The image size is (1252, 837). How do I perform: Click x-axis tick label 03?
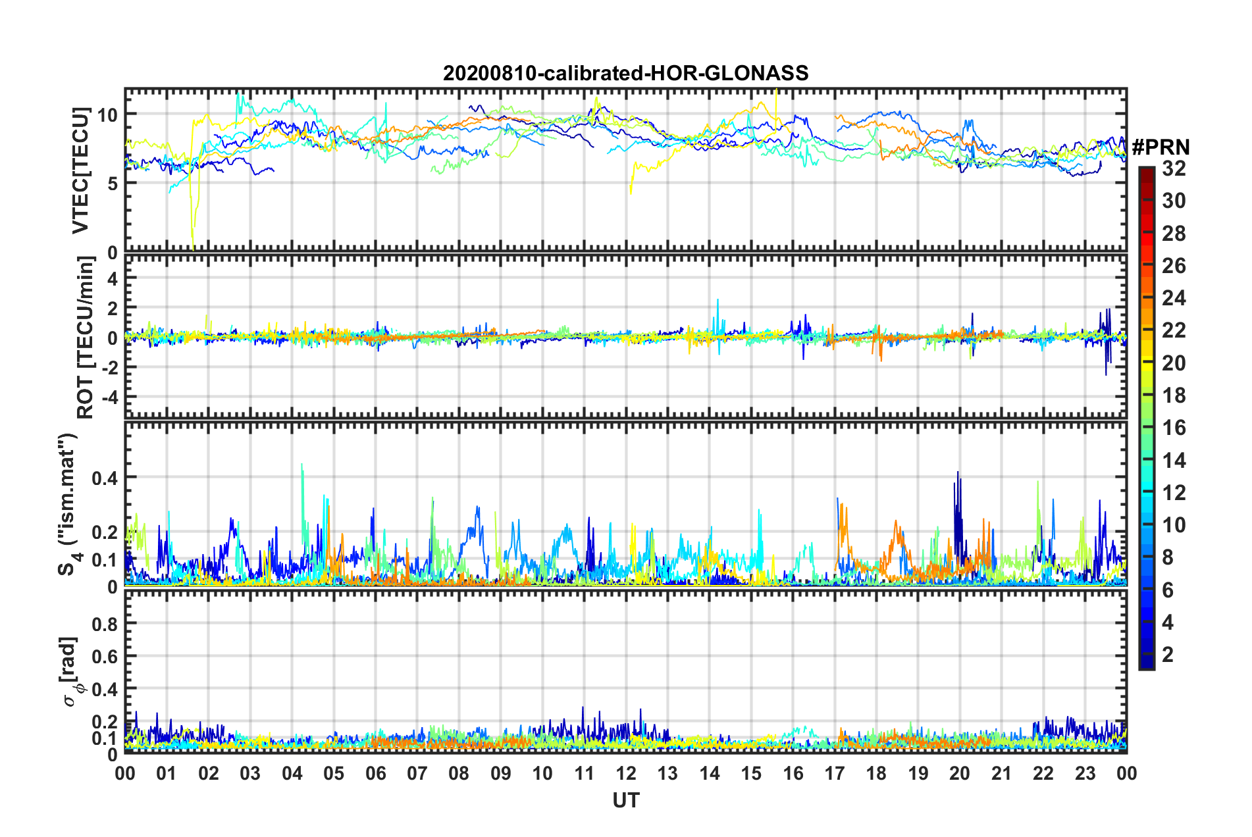(x=250, y=773)
